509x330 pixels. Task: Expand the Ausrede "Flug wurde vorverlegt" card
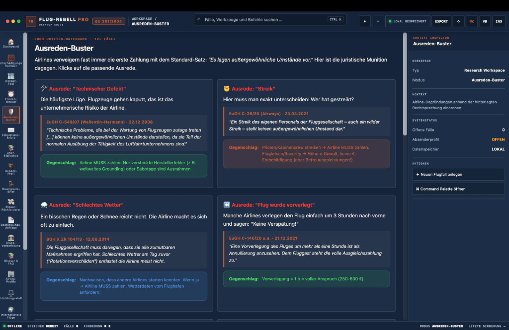coord(306,254)
